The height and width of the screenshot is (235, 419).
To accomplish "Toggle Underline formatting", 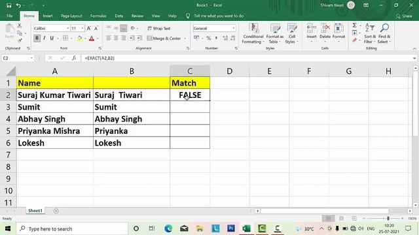I will coord(52,38).
